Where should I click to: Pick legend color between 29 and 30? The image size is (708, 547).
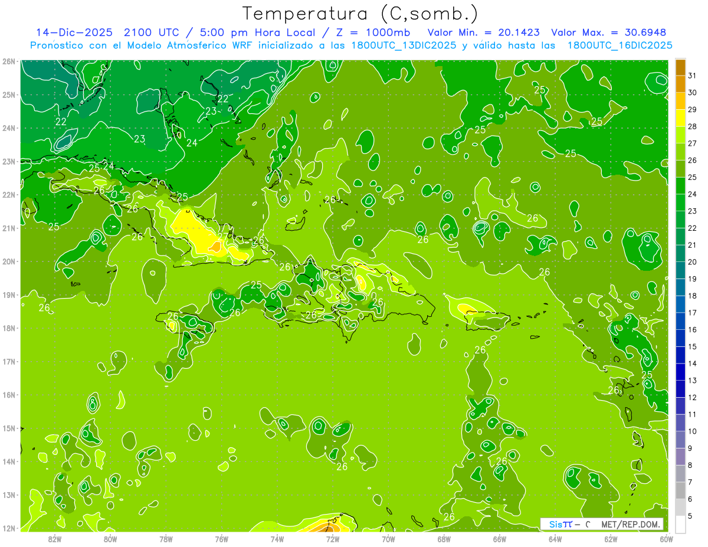click(x=680, y=101)
